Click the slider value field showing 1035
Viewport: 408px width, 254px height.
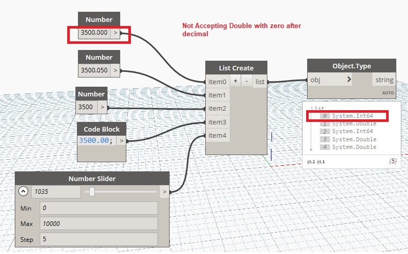pos(56,192)
